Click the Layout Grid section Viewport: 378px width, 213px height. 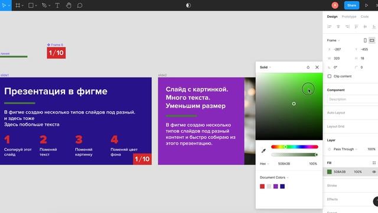tap(335, 127)
